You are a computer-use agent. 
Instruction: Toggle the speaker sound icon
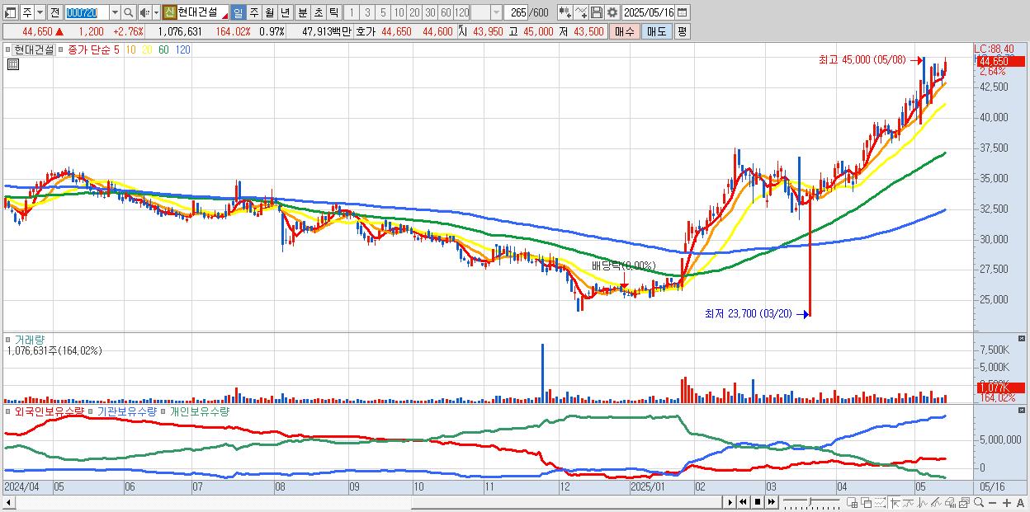144,12
